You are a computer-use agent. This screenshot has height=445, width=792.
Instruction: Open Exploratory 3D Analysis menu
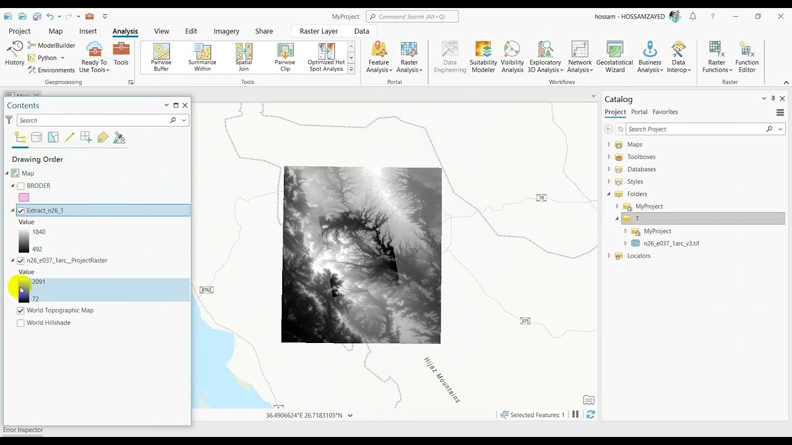(545, 57)
